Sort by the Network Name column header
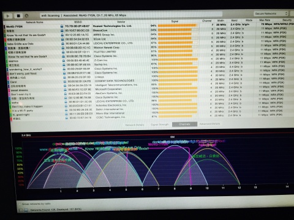 34,22
